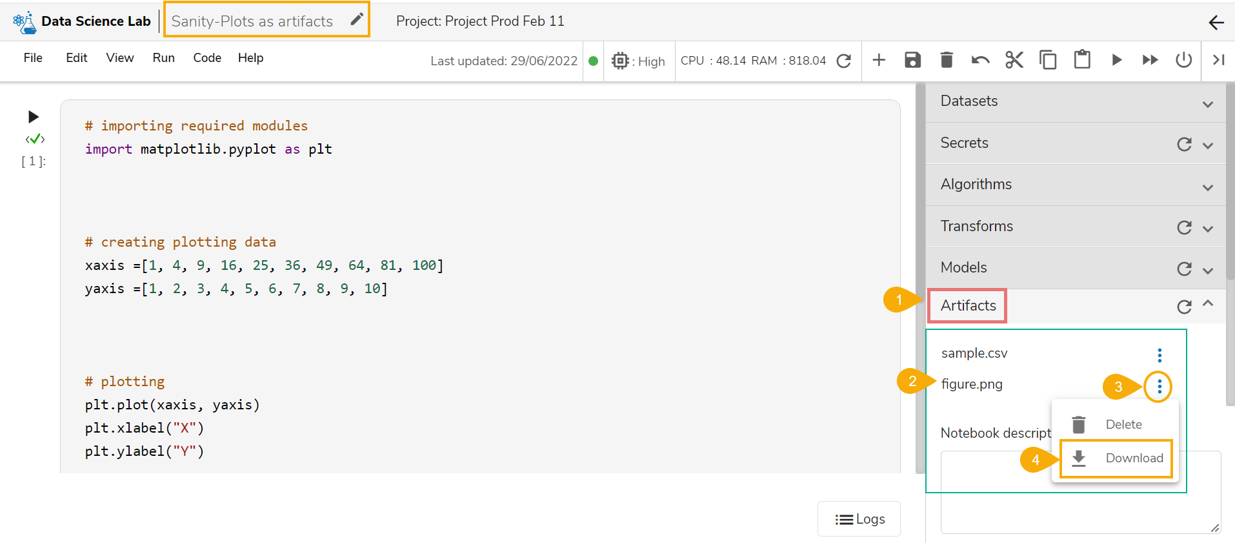The image size is (1235, 543).
Task: Click the copy cell icon
Action: coord(1048,60)
